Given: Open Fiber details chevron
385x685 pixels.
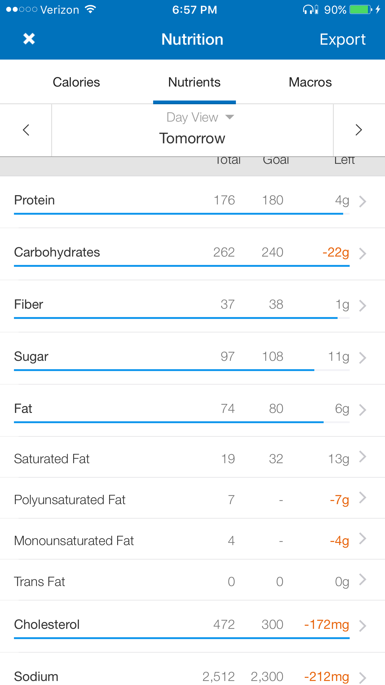Looking at the screenshot, I should 362,306.
